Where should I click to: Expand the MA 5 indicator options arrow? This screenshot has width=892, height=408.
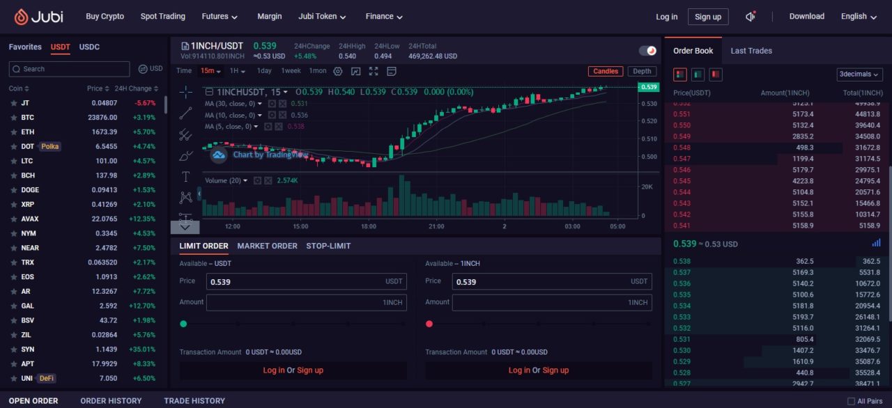pos(256,126)
